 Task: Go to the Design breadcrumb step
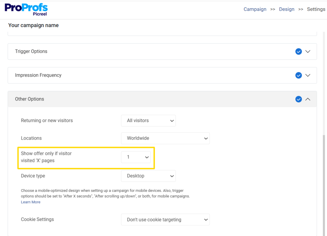pos(286,9)
